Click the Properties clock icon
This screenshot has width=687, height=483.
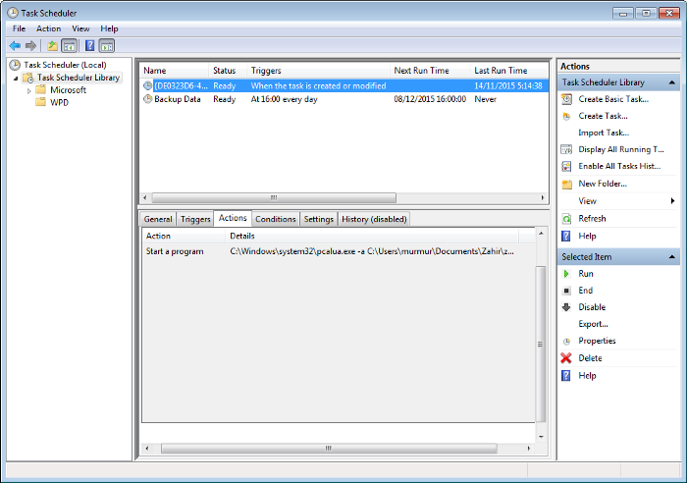coord(566,342)
